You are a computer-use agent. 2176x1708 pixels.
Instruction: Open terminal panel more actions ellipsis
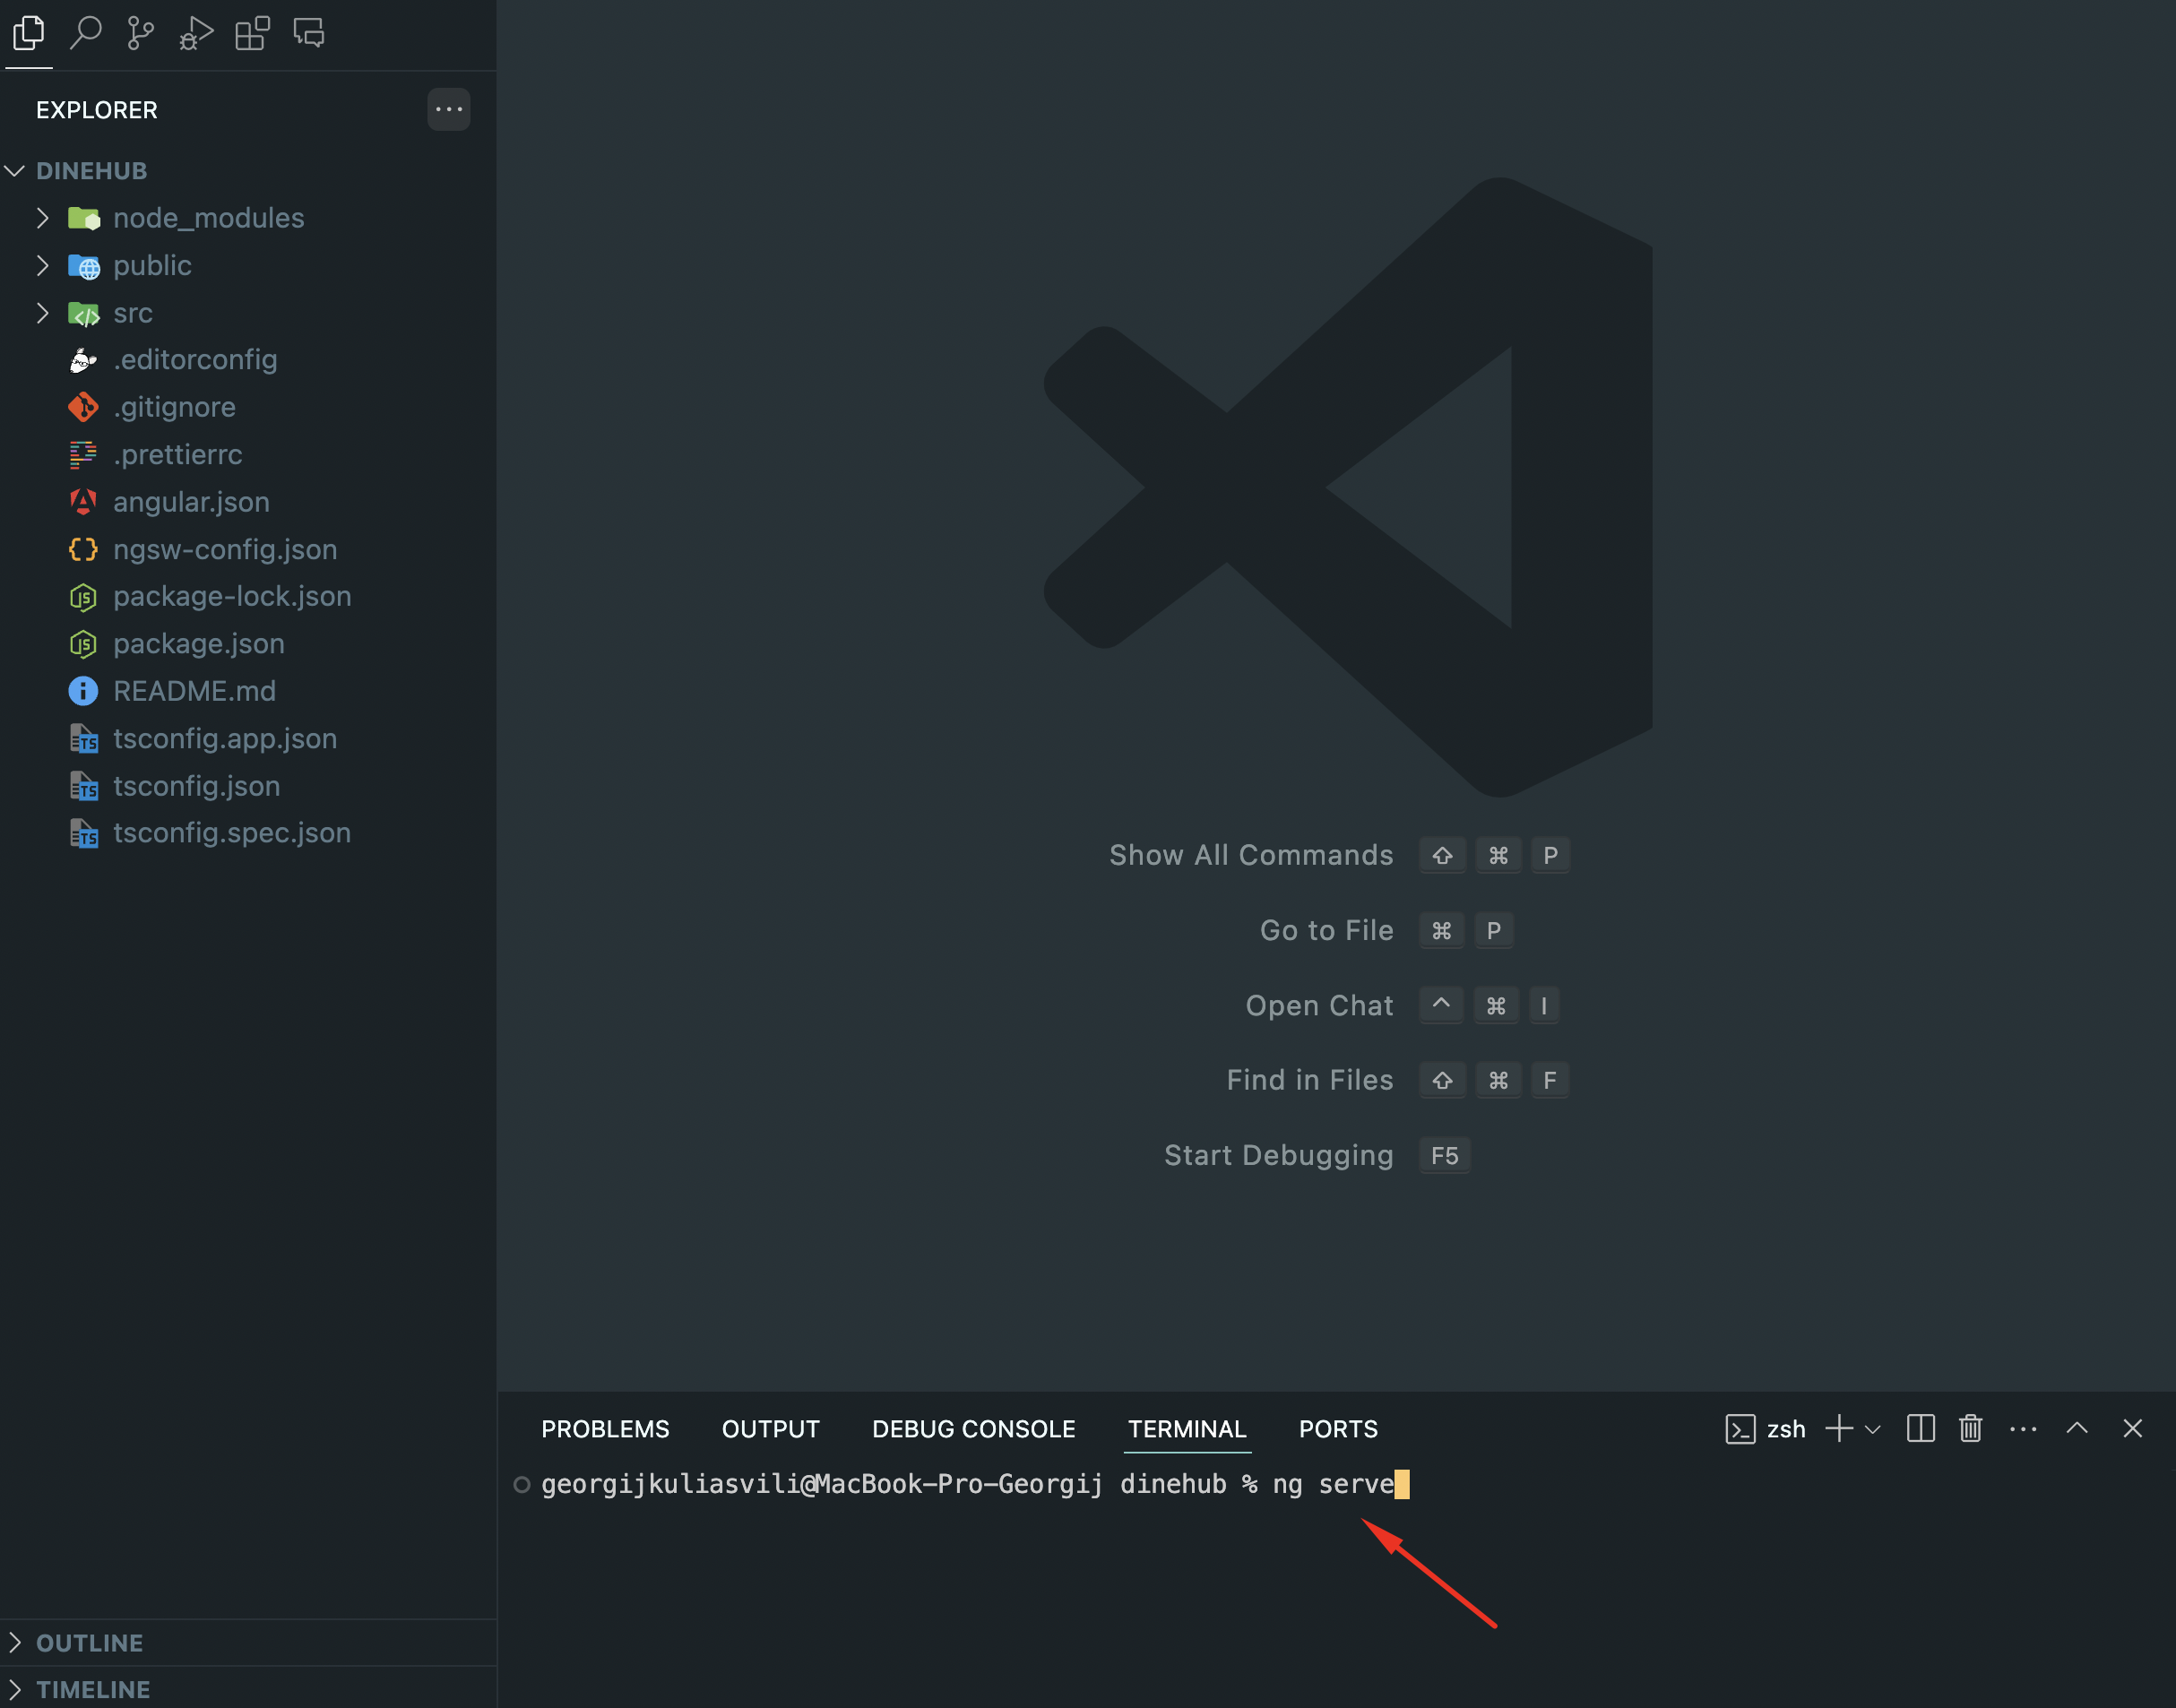(2024, 1429)
